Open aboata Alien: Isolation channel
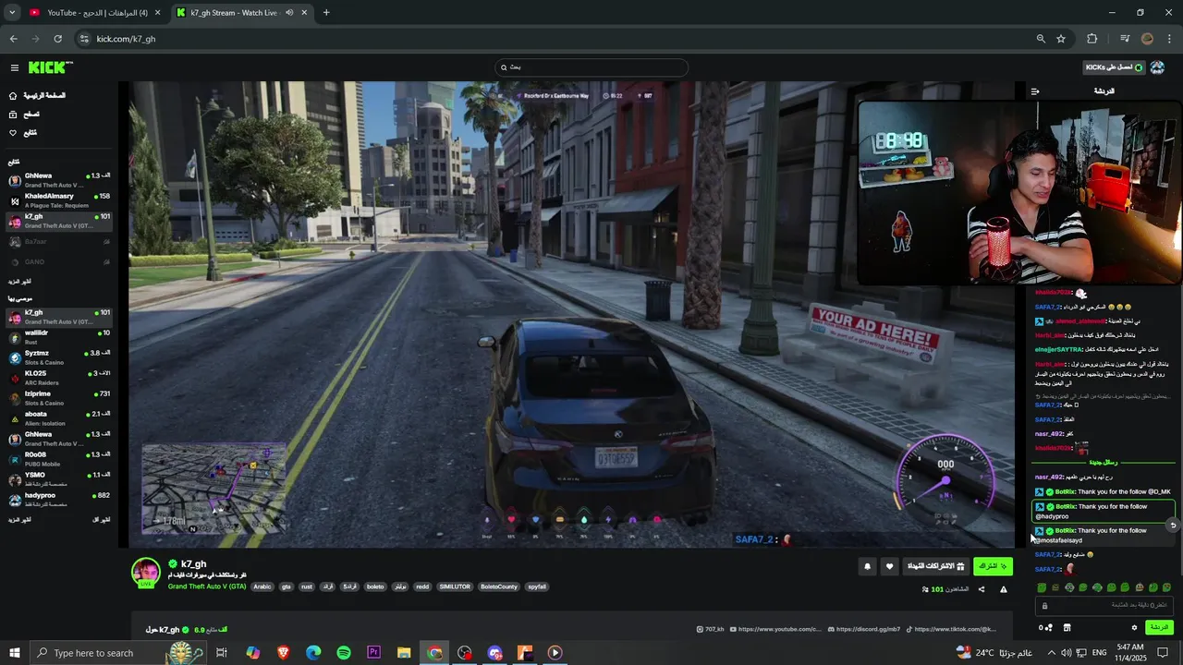This screenshot has height=665, width=1183. pos(59,418)
